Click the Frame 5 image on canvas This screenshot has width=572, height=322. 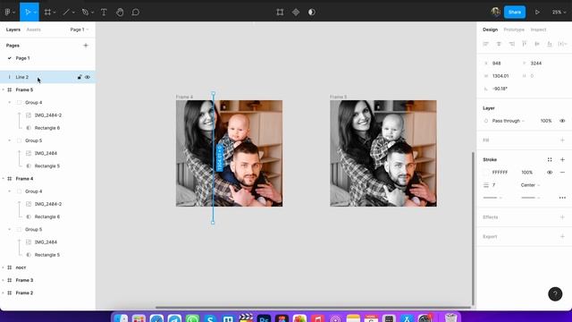[383, 153]
